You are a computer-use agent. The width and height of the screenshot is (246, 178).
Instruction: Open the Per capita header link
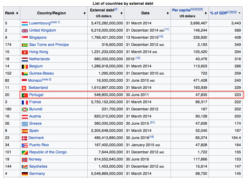(181, 10)
